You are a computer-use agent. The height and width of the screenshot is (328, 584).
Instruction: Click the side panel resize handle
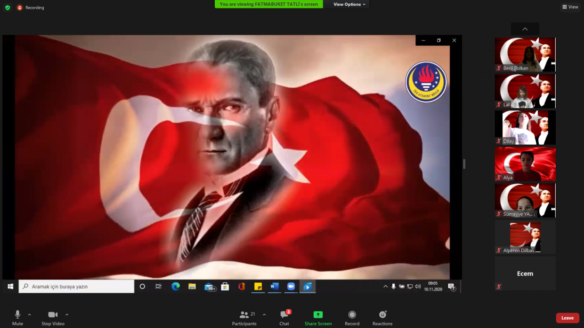464,164
